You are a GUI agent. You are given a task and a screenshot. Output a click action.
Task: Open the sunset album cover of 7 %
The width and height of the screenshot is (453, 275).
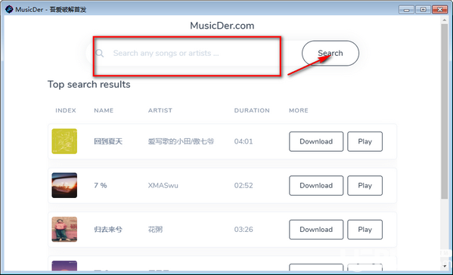[x=64, y=185]
